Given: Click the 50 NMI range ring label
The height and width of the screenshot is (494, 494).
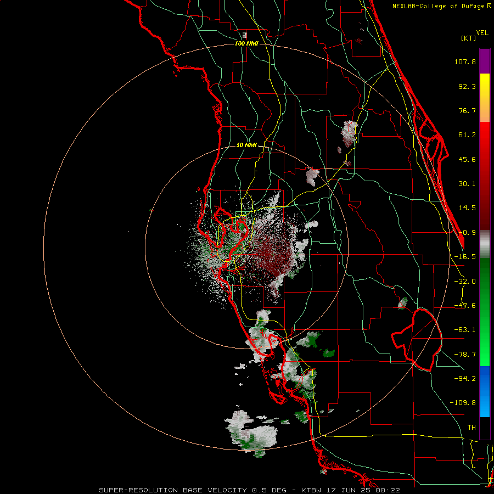Looking at the screenshot, I should pos(246,145).
